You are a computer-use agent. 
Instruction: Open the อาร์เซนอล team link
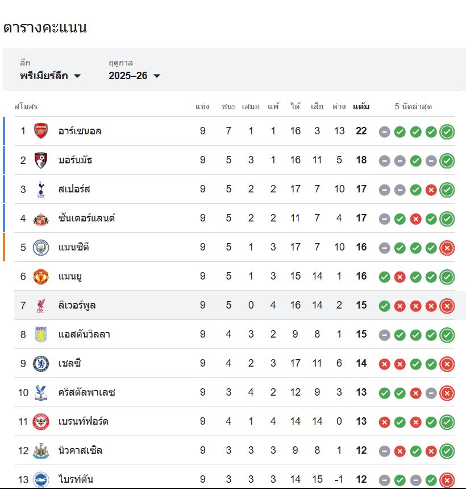pos(80,131)
